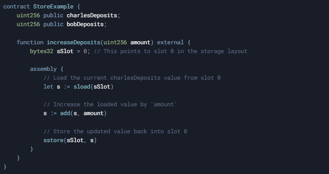The width and height of the screenshot is (329, 174).
Task: Click the assembly keyword
Action: coord(43,69)
